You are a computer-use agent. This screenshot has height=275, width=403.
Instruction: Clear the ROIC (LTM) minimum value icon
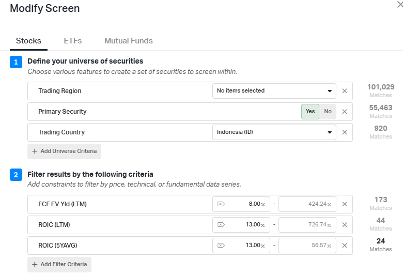pyautogui.click(x=221, y=224)
